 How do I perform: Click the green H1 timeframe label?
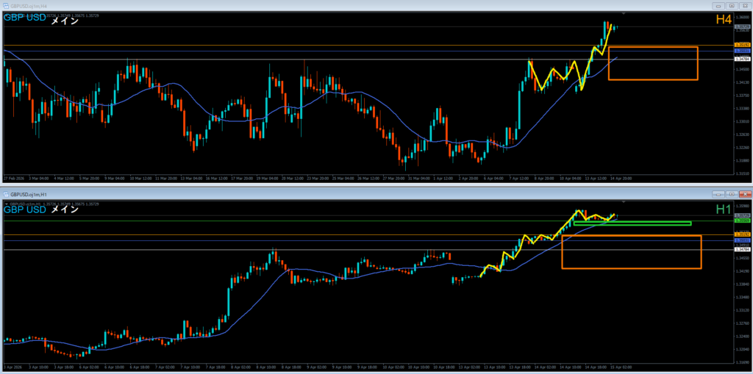pyautogui.click(x=724, y=209)
